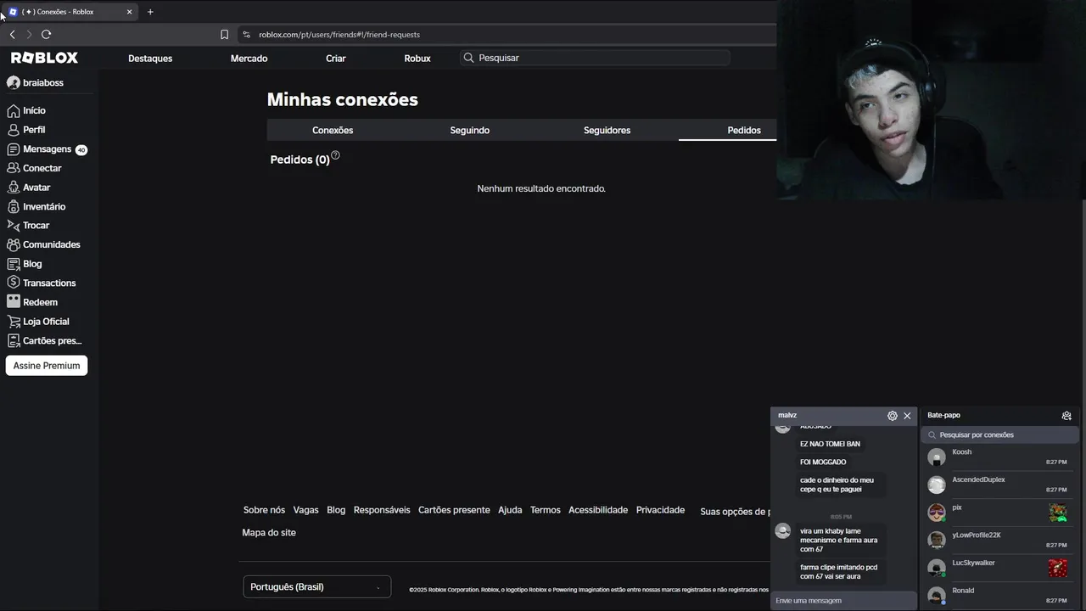Open Criar in the top navigation
The height and width of the screenshot is (611, 1086).
pos(336,59)
